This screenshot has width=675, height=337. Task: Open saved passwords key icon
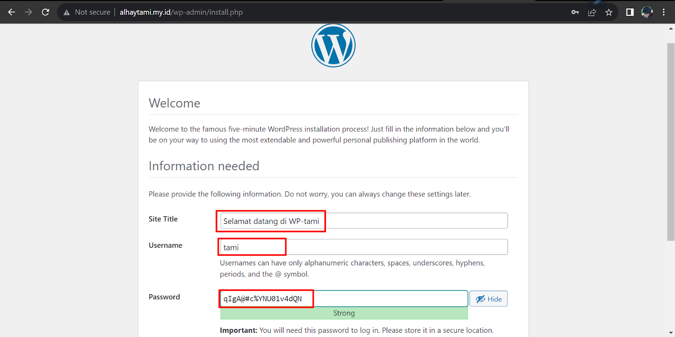click(575, 12)
